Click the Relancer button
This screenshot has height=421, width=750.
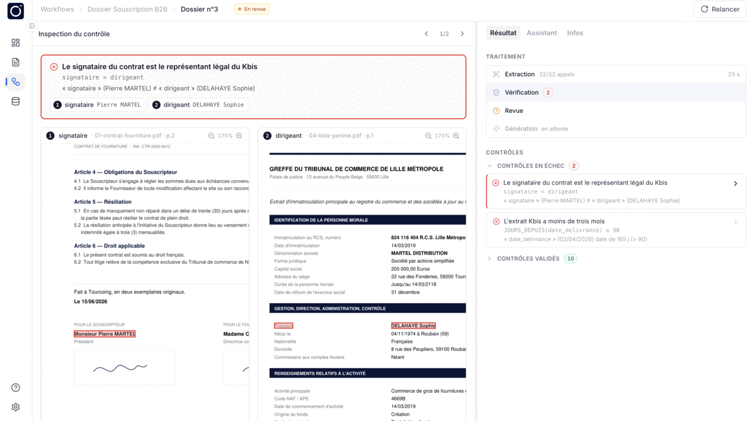tap(720, 9)
